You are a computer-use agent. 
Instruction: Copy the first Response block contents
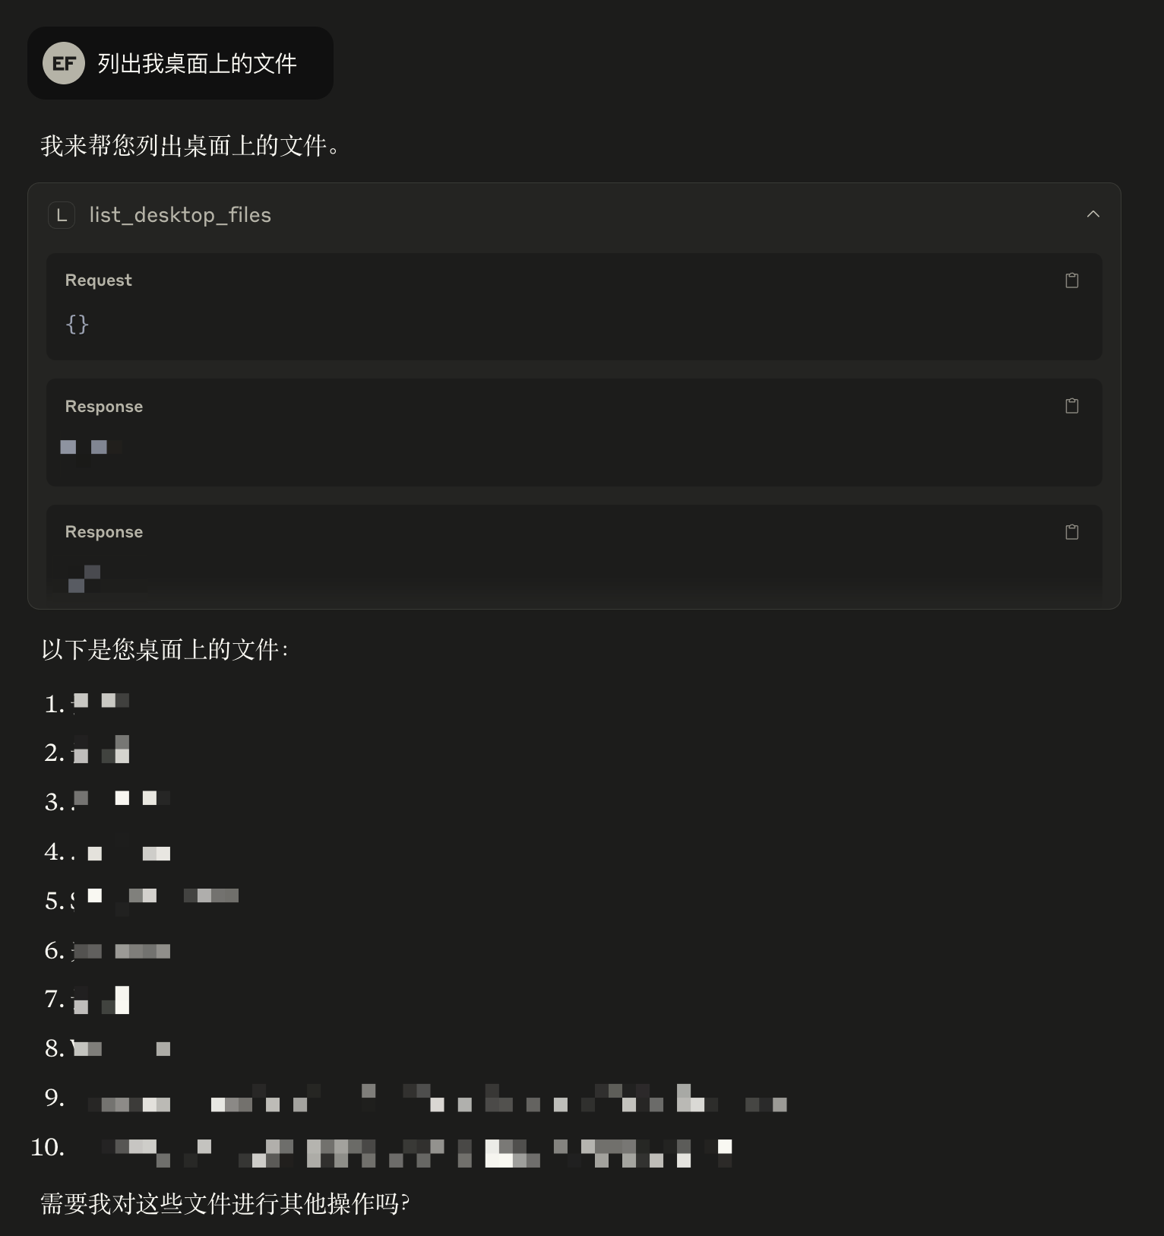[x=1071, y=406]
